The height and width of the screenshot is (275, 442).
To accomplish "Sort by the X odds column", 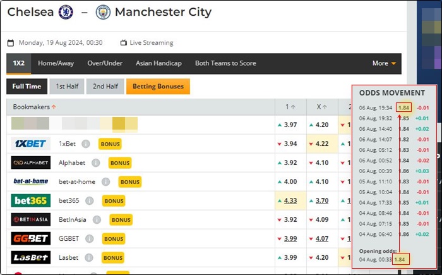I will point(322,107).
